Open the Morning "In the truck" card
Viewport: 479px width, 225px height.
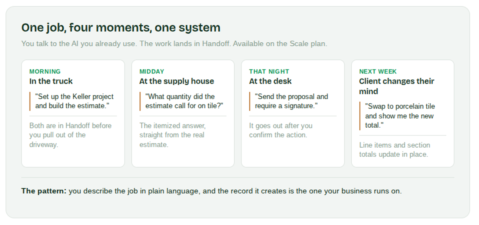click(73, 113)
